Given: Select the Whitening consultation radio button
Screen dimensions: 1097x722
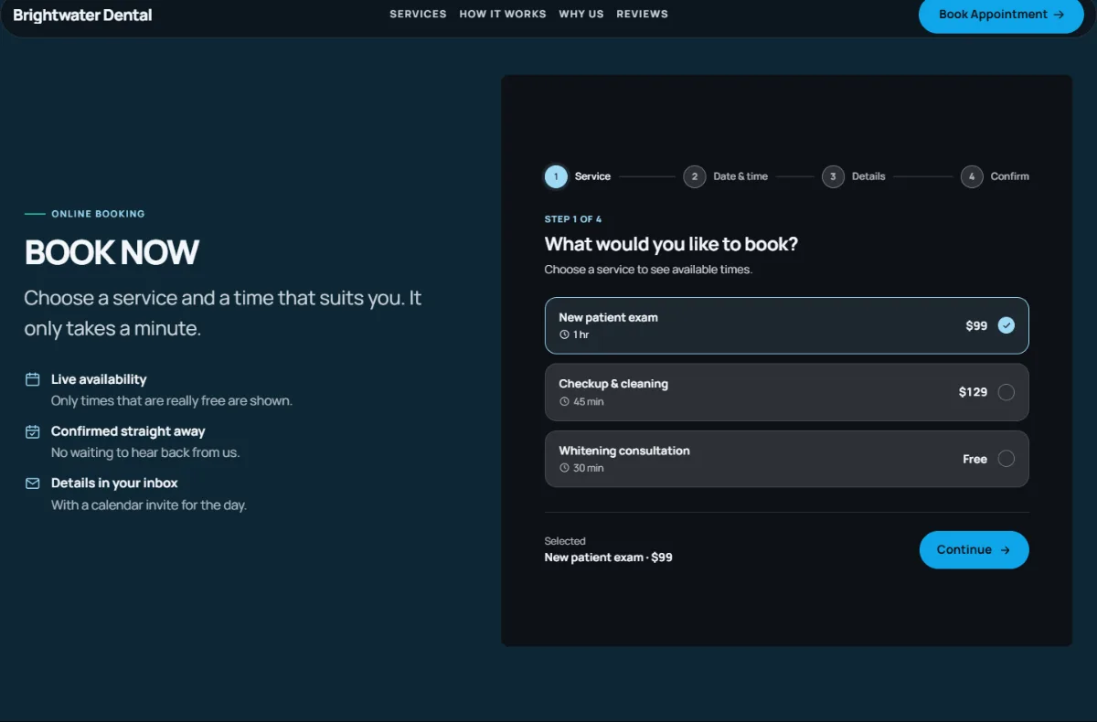Looking at the screenshot, I should [x=1006, y=459].
